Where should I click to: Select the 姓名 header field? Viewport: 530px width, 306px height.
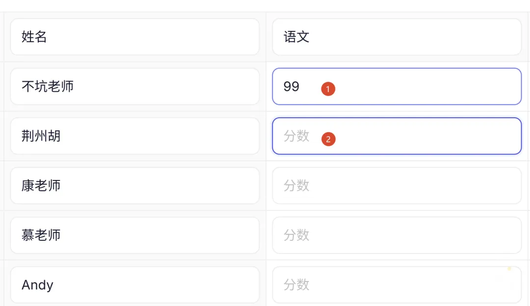(x=134, y=37)
